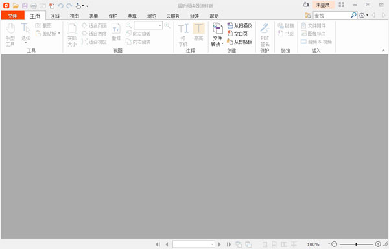Click 适合页面 fit page
The image size is (389, 249).
[x=94, y=25]
